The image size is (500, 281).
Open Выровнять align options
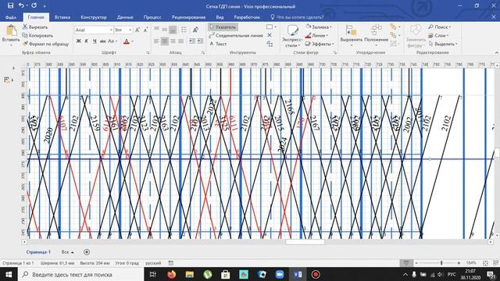(x=351, y=36)
